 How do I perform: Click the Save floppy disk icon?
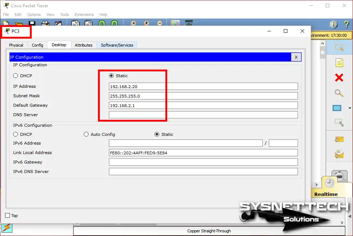click(32, 23)
